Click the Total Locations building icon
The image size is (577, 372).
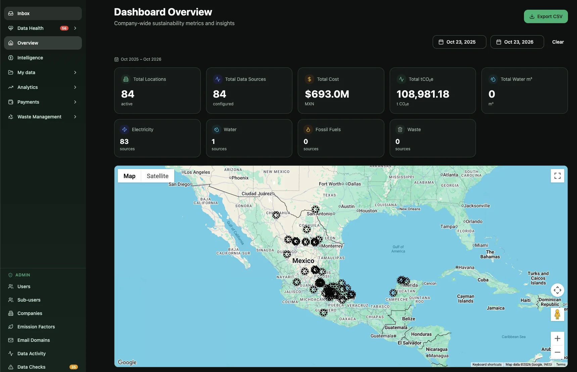pos(126,79)
